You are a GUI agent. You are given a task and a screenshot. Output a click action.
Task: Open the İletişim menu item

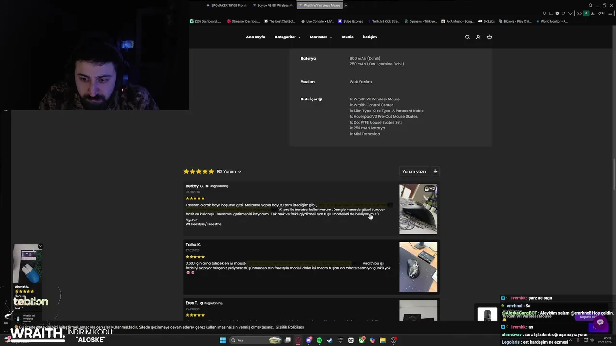click(370, 37)
